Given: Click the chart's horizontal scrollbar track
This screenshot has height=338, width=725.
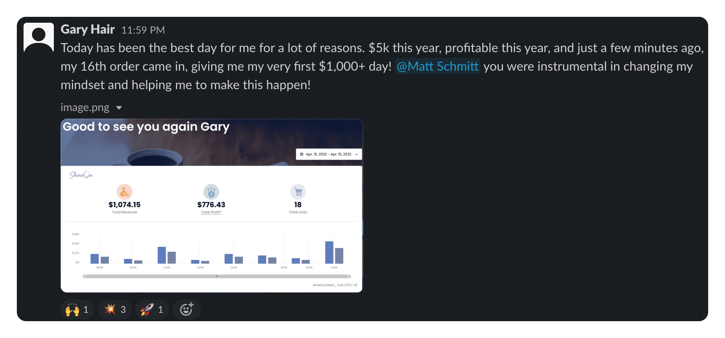Looking at the screenshot, I should tap(217, 277).
